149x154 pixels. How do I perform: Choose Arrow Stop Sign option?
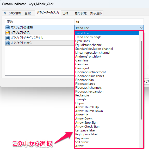pyautogui.click(x=107, y=123)
